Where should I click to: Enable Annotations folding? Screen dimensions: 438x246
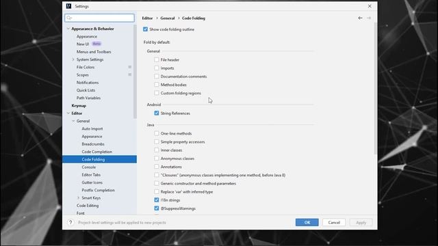click(x=157, y=167)
